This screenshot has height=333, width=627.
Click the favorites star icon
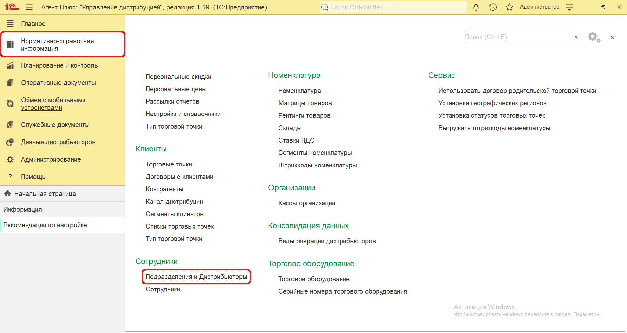coord(509,7)
